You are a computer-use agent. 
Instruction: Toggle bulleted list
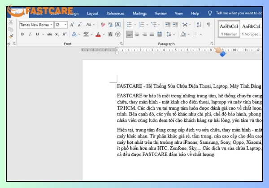[130, 25]
